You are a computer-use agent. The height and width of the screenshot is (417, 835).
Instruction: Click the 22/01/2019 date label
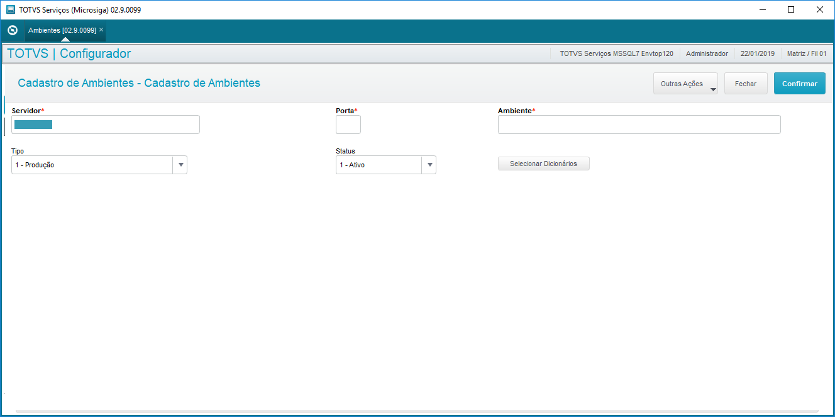pos(758,54)
